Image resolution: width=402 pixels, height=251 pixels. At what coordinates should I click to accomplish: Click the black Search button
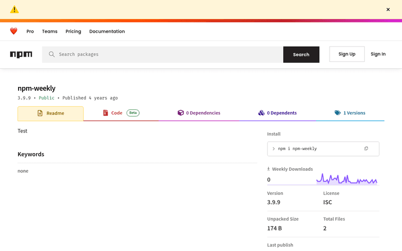(x=301, y=54)
